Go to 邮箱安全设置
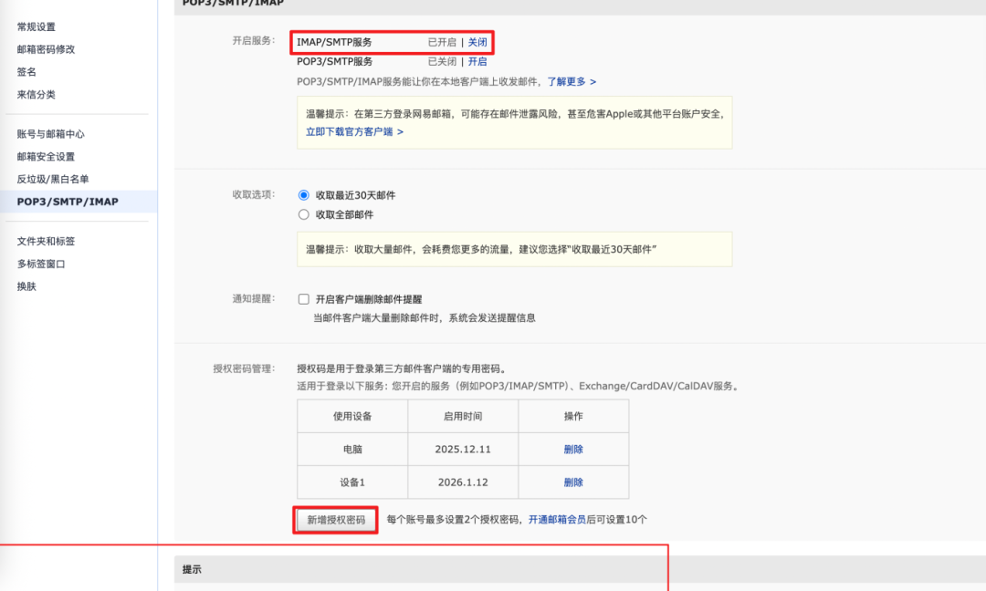Screen dimensions: 986x591 click(46, 157)
